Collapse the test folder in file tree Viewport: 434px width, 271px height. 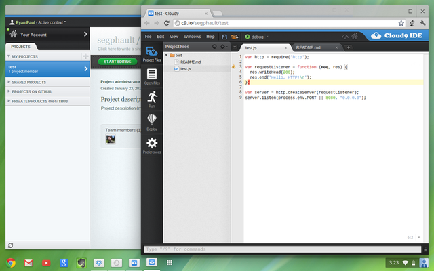tap(166, 56)
